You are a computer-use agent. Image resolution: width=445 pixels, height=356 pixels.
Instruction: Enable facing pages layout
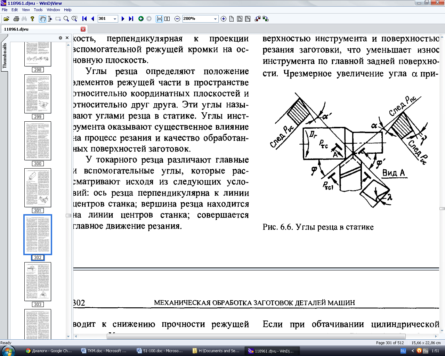pyautogui.click(x=167, y=19)
